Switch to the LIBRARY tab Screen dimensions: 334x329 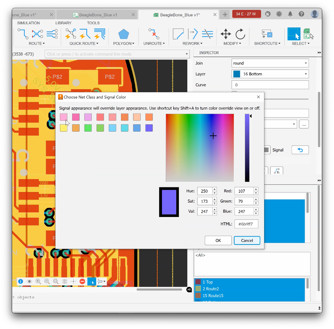(63, 23)
